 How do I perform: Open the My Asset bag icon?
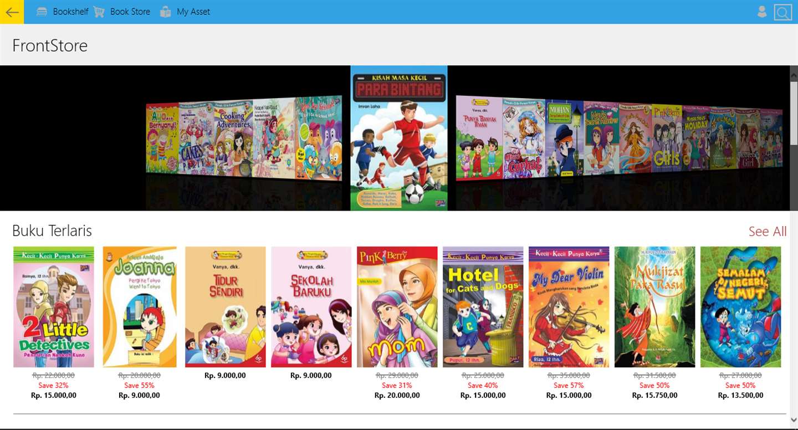tap(165, 12)
